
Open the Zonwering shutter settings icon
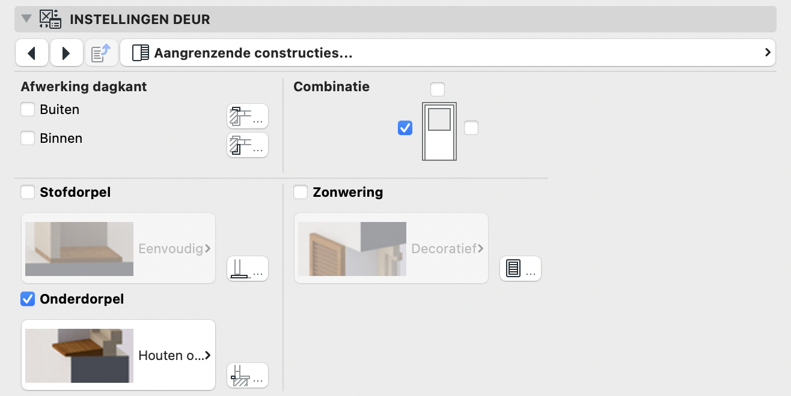pyautogui.click(x=521, y=269)
